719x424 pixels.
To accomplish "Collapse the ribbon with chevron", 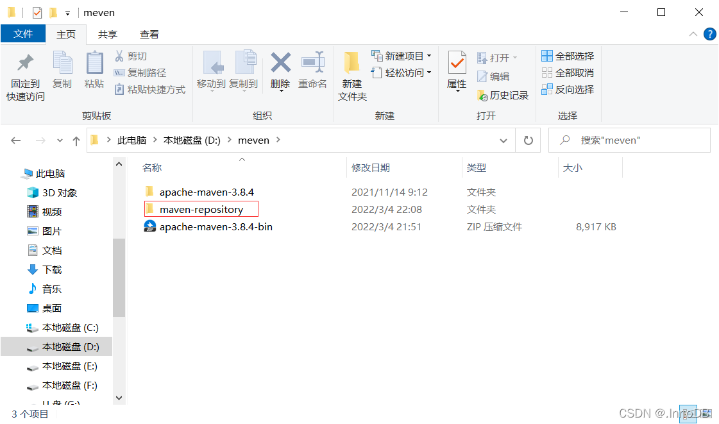I will click(x=693, y=35).
